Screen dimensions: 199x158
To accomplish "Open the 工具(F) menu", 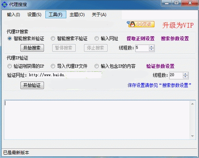I will 56,15.
